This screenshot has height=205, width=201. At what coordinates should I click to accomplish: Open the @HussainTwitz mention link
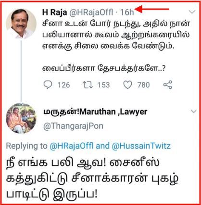[141, 146]
